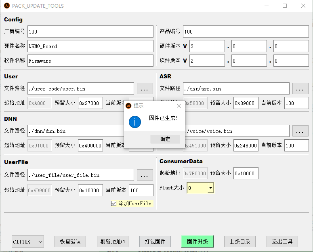Browse for the voice.bin file path
This screenshot has height=252, width=313.
[300, 131]
